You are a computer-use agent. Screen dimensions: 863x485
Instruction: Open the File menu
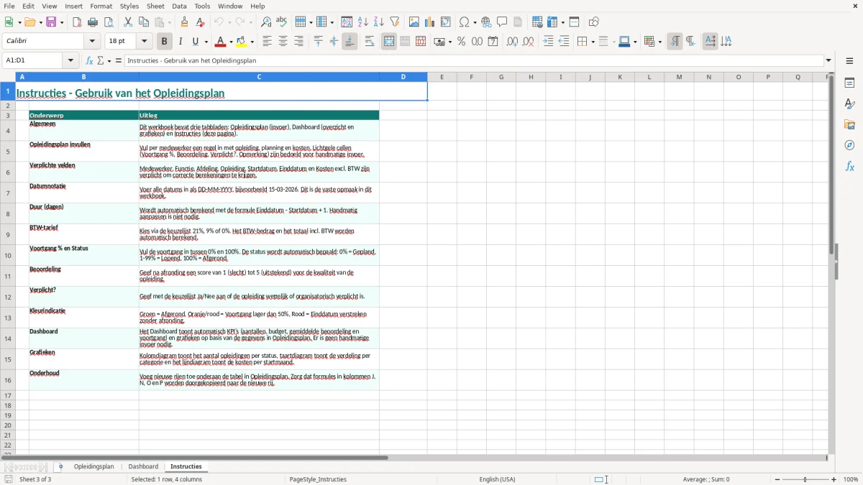(x=9, y=6)
